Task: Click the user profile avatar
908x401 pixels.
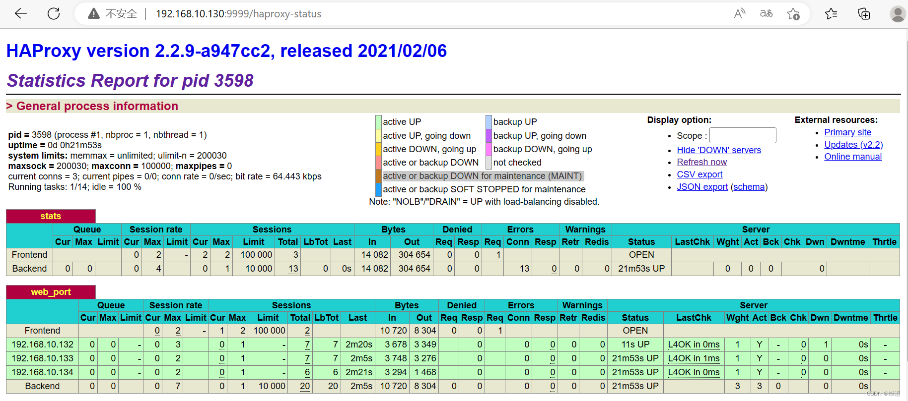Action: [x=898, y=14]
